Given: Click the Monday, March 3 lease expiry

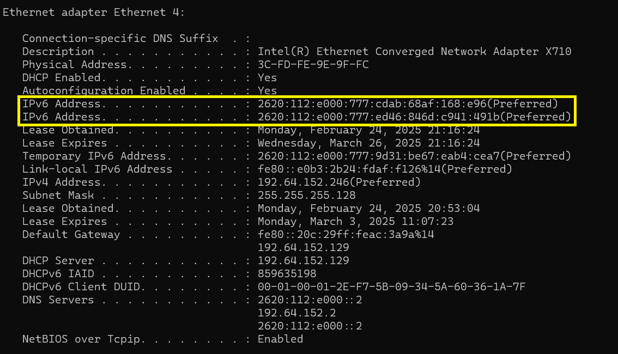Looking at the screenshot, I should (355, 222).
